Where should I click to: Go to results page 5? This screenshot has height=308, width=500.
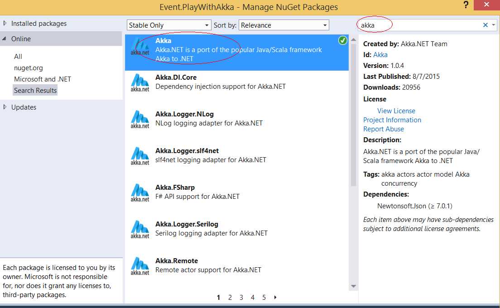tap(264, 298)
